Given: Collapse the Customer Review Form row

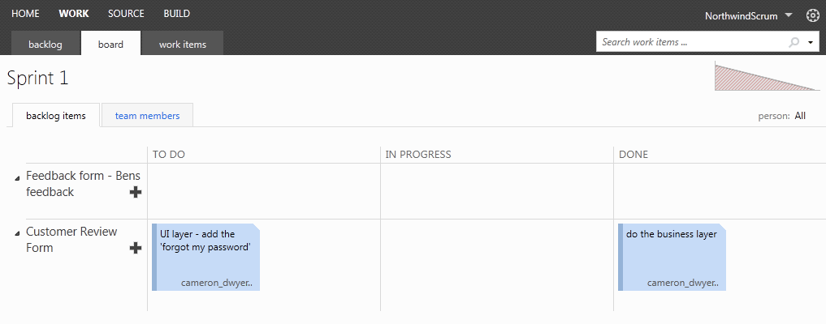Looking at the screenshot, I should click(18, 233).
